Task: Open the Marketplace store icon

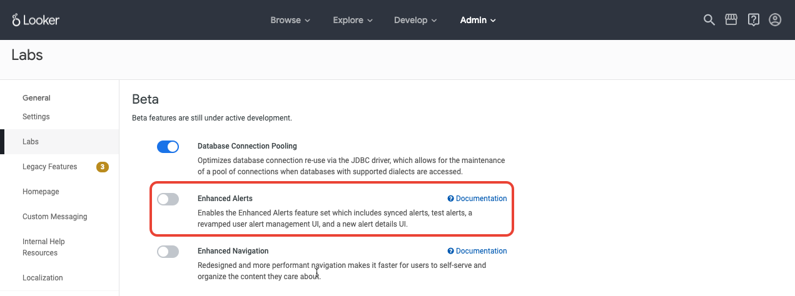Action: tap(731, 20)
